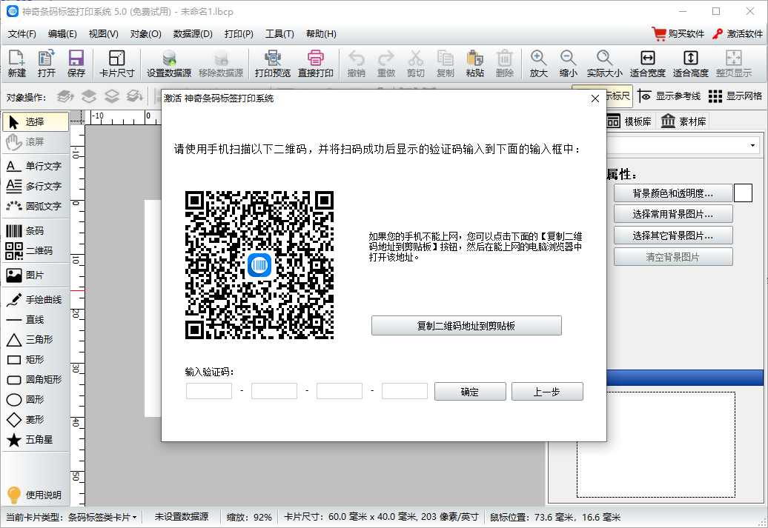Select the 直线 line tool

(36, 320)
